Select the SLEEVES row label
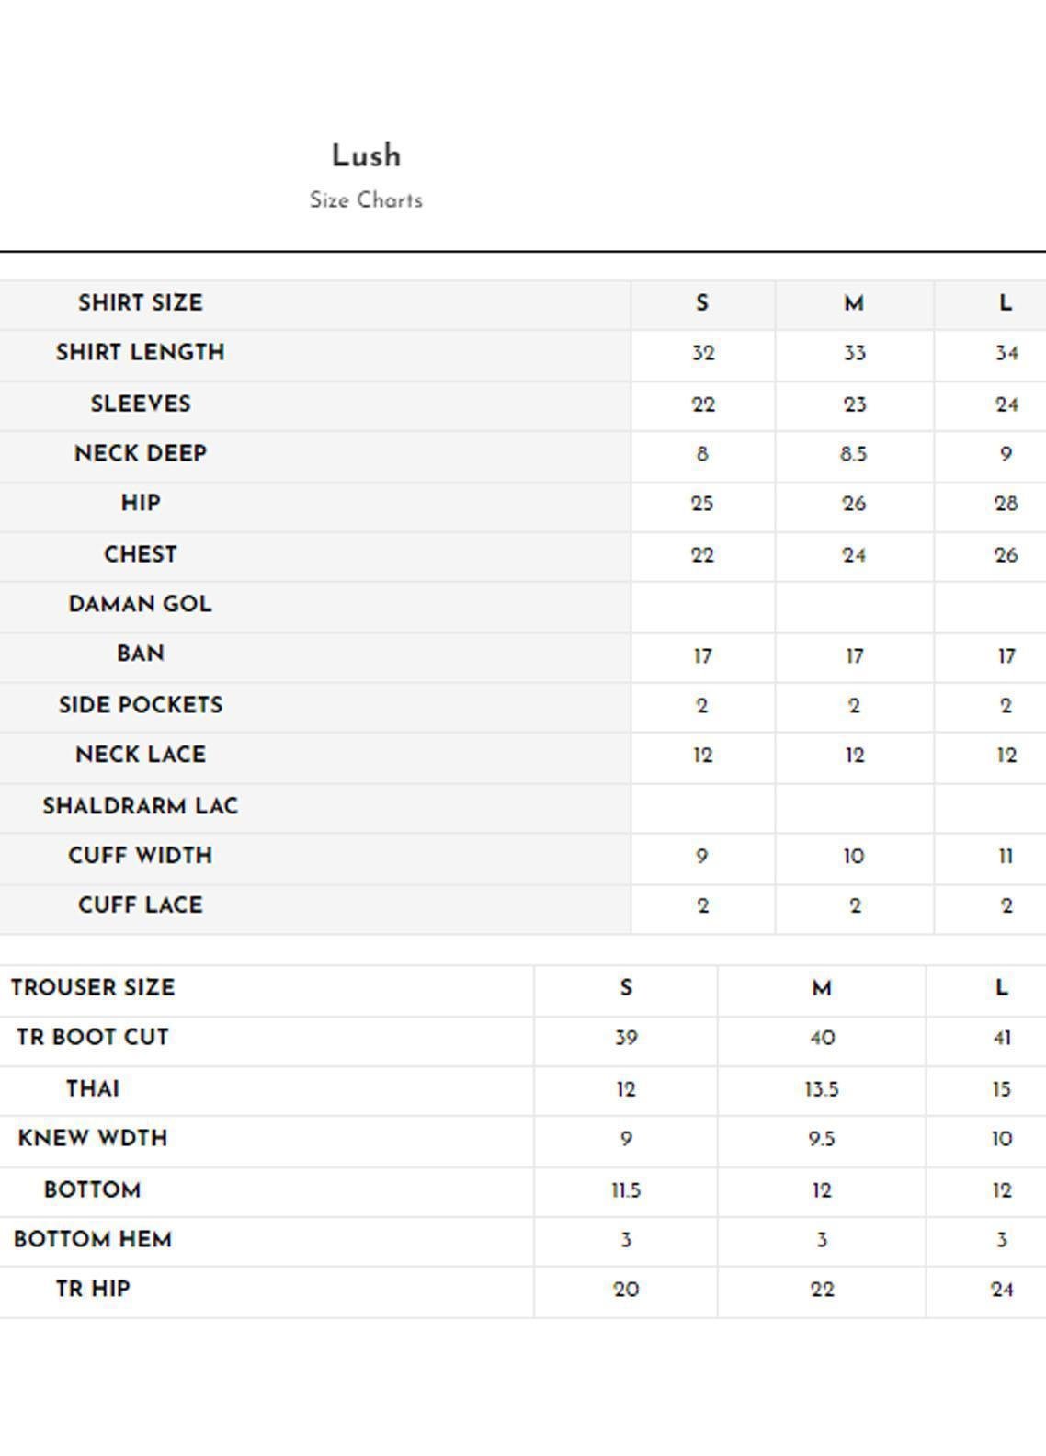This screenshot has width=1046, height=1456. coord(141,404)
